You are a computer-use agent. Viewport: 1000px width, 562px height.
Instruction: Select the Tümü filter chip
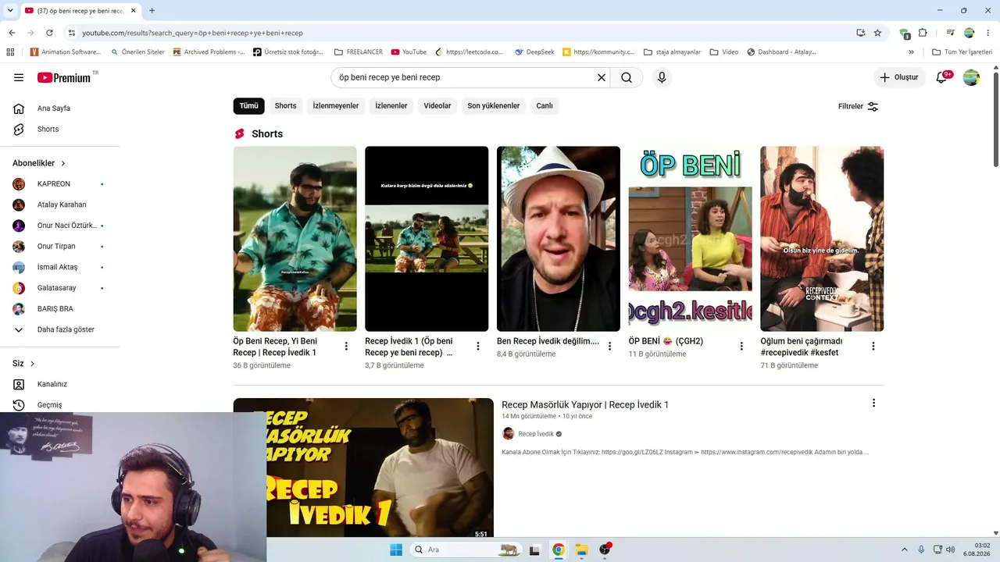248,106
